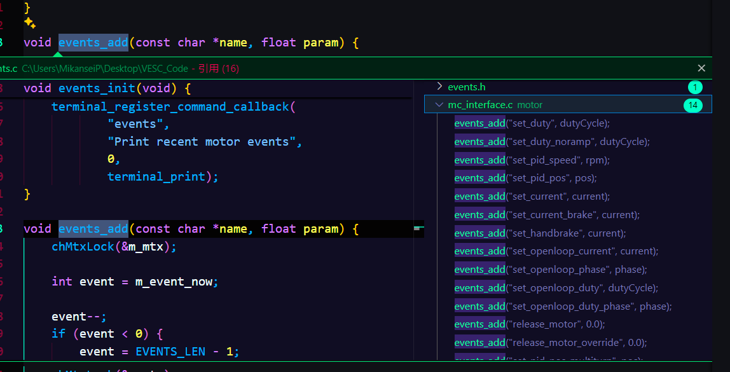Collapse the mc_interface.c reference group
The width and height of the screenshot is (730, 372).
pos(439,105)
